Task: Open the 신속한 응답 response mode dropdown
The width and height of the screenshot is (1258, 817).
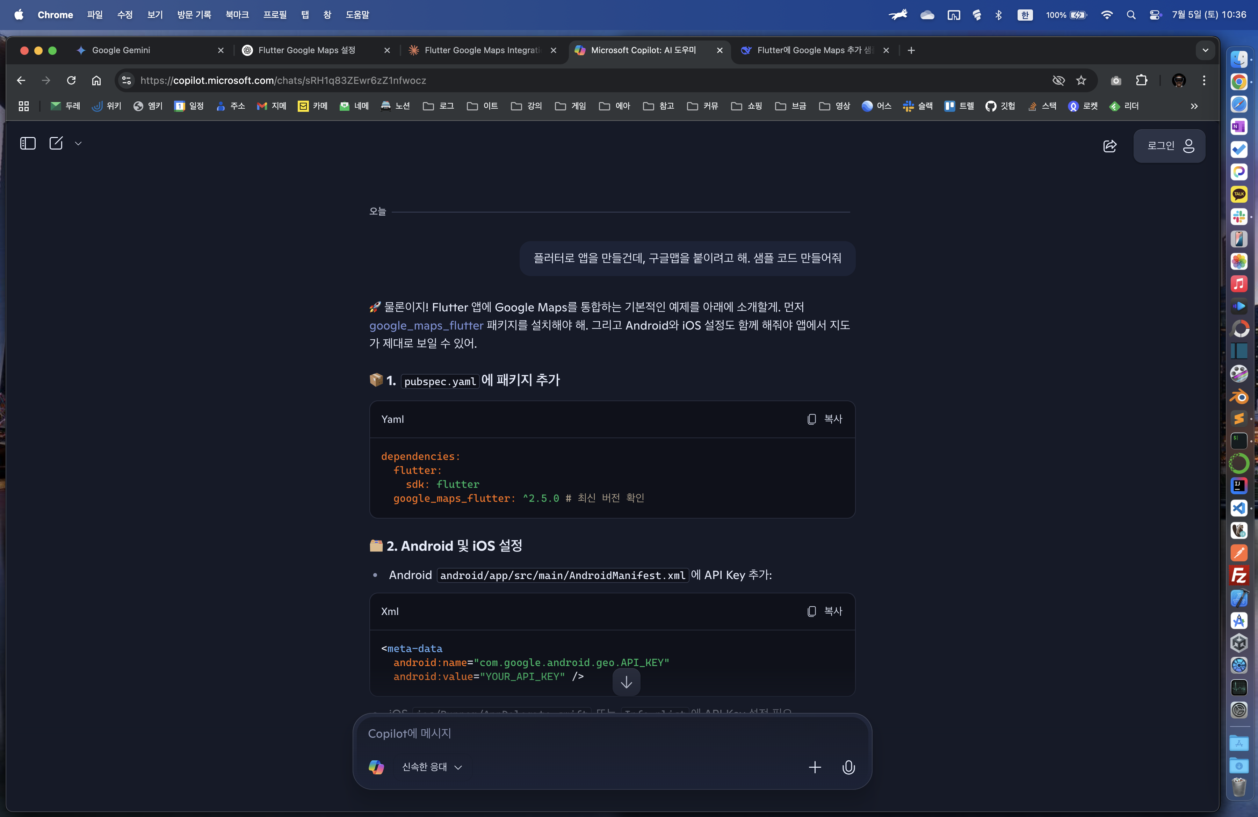Action: 431,767
